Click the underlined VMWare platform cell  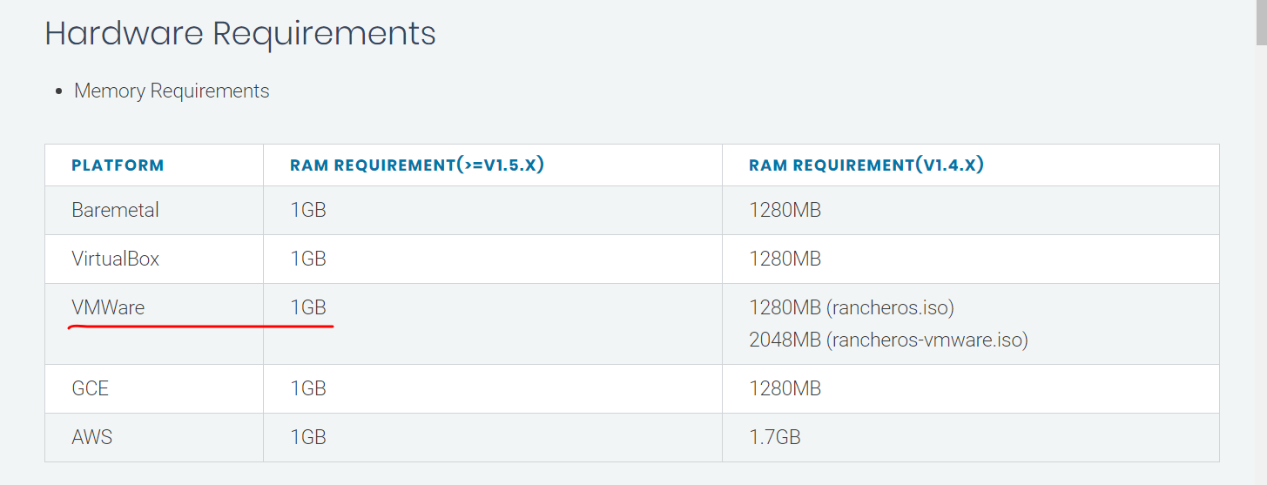tap(108, 307)
